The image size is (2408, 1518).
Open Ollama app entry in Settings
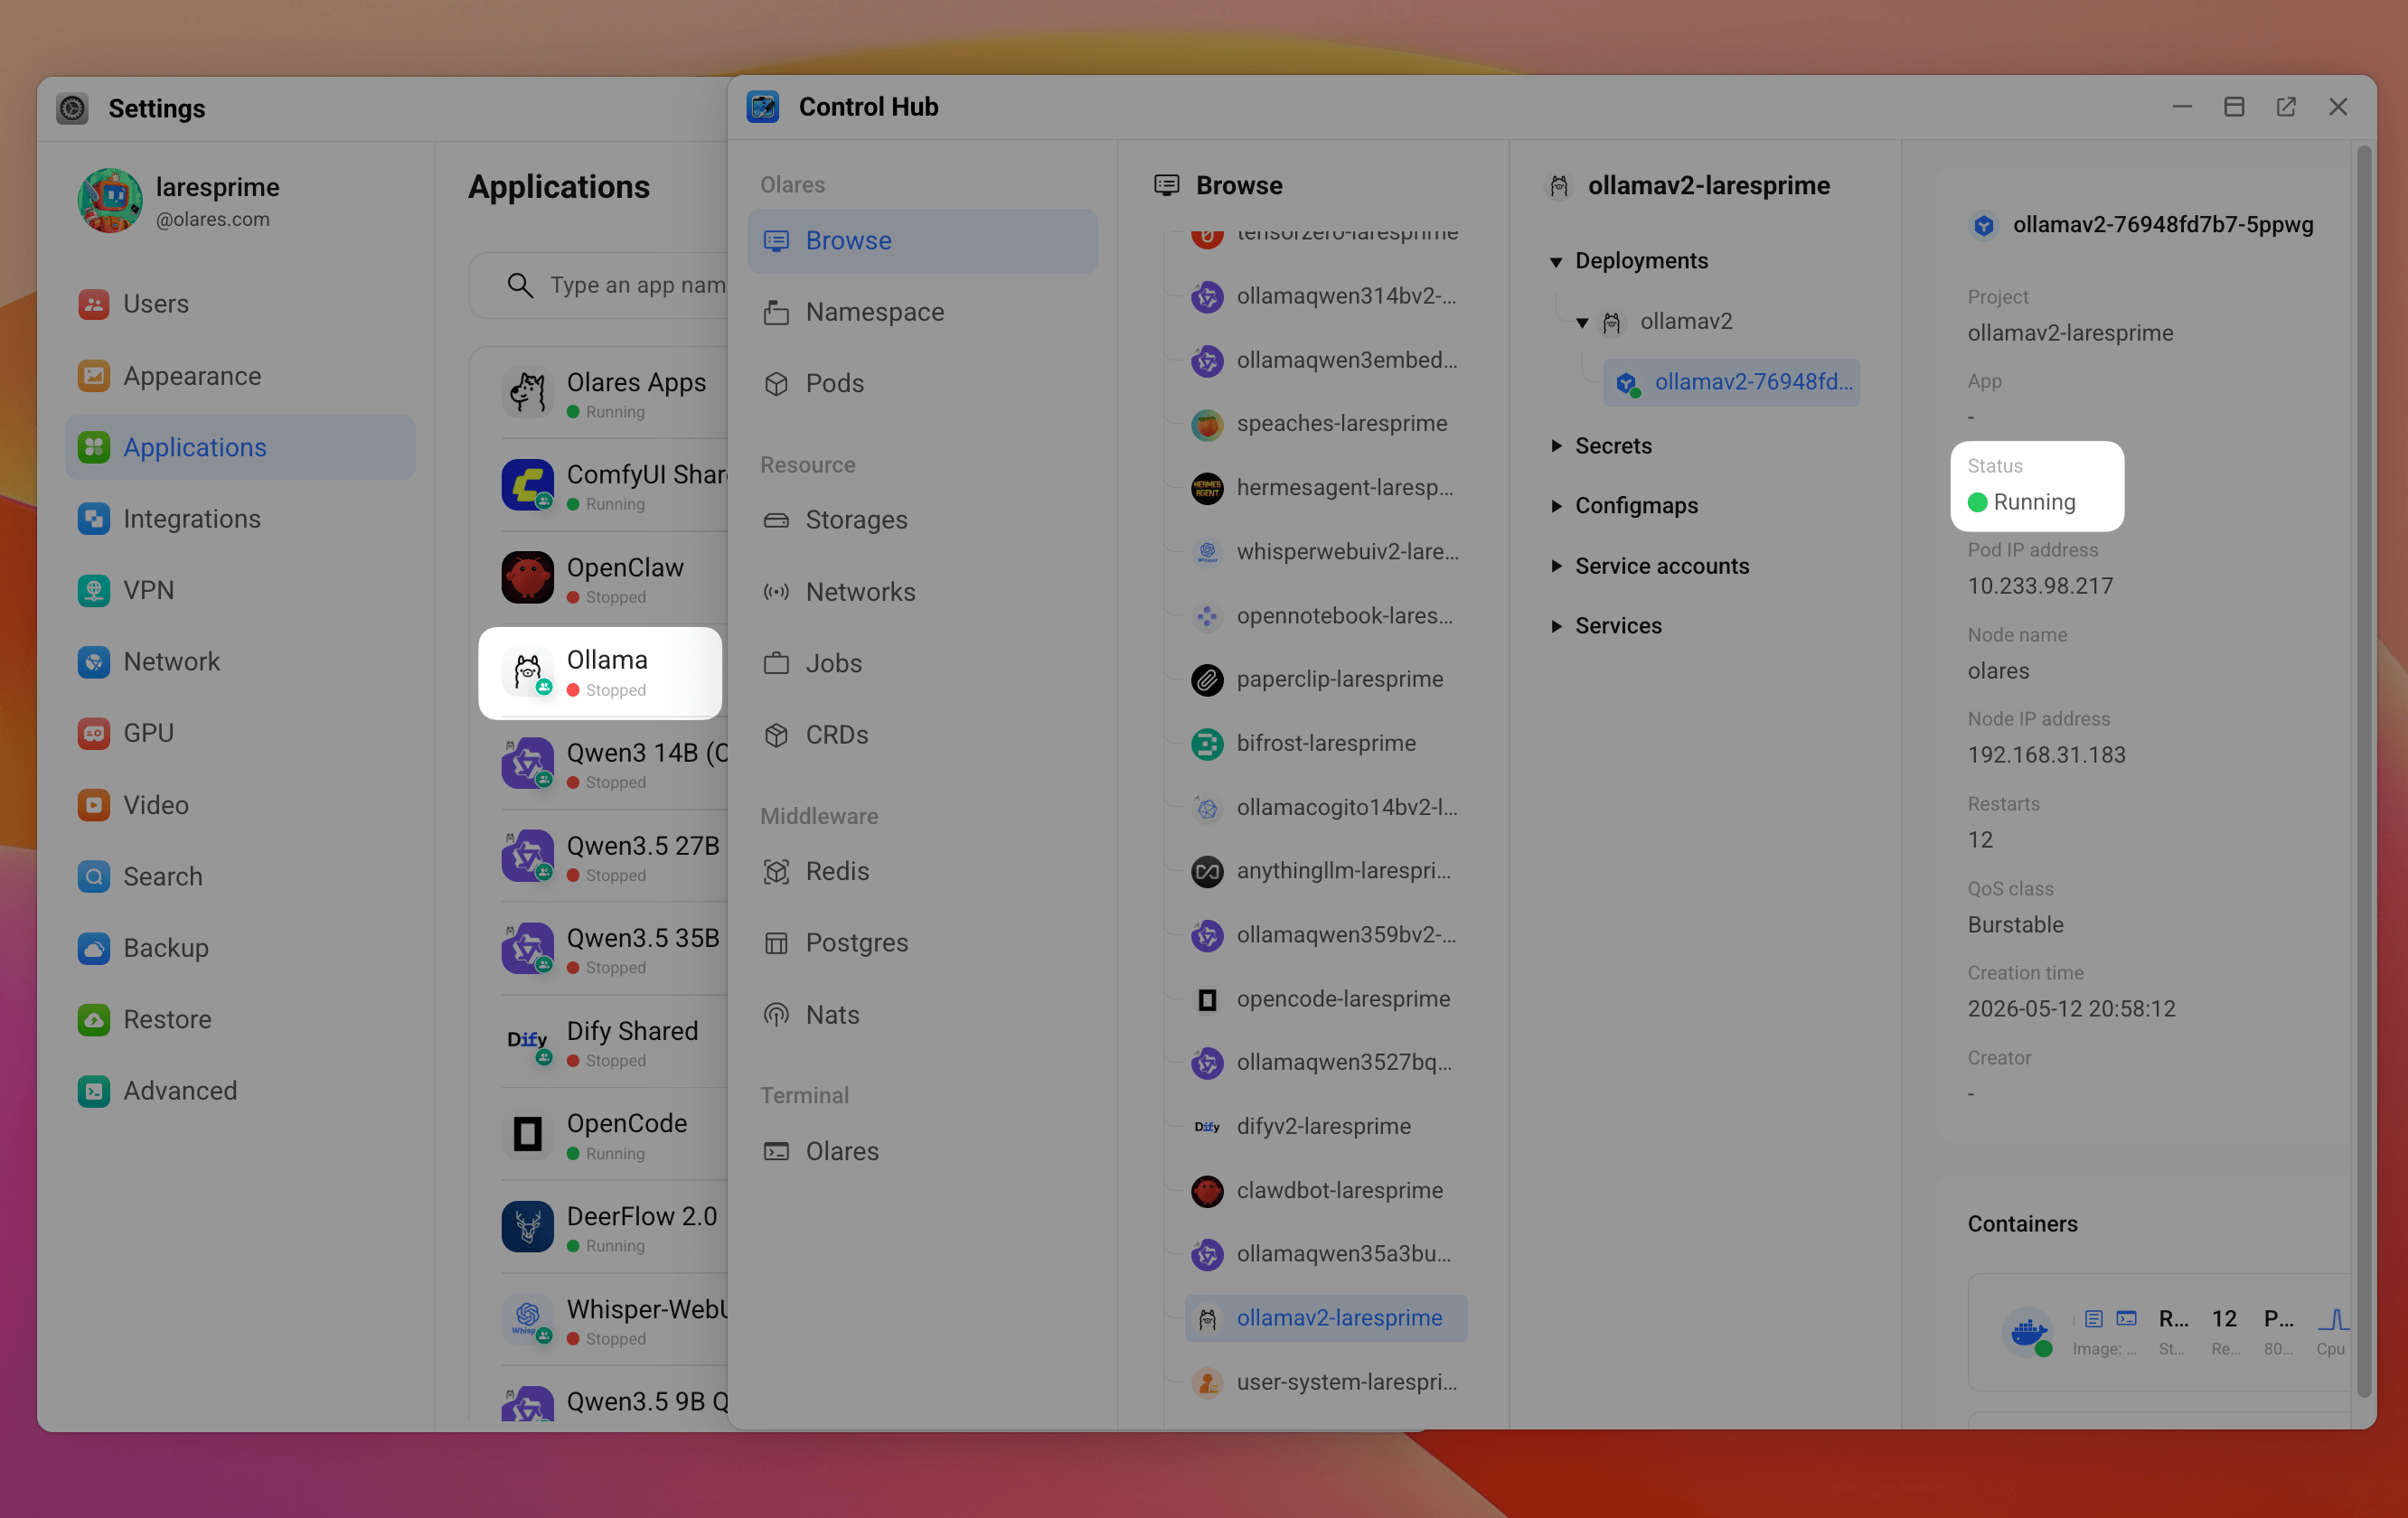click(x=600, y=672)
